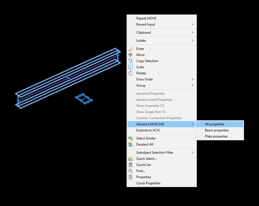Click the Scale icon
Image resolution: width=259 pixels, height=206 pixels.
pyautogui.click(x=130, y=67)
